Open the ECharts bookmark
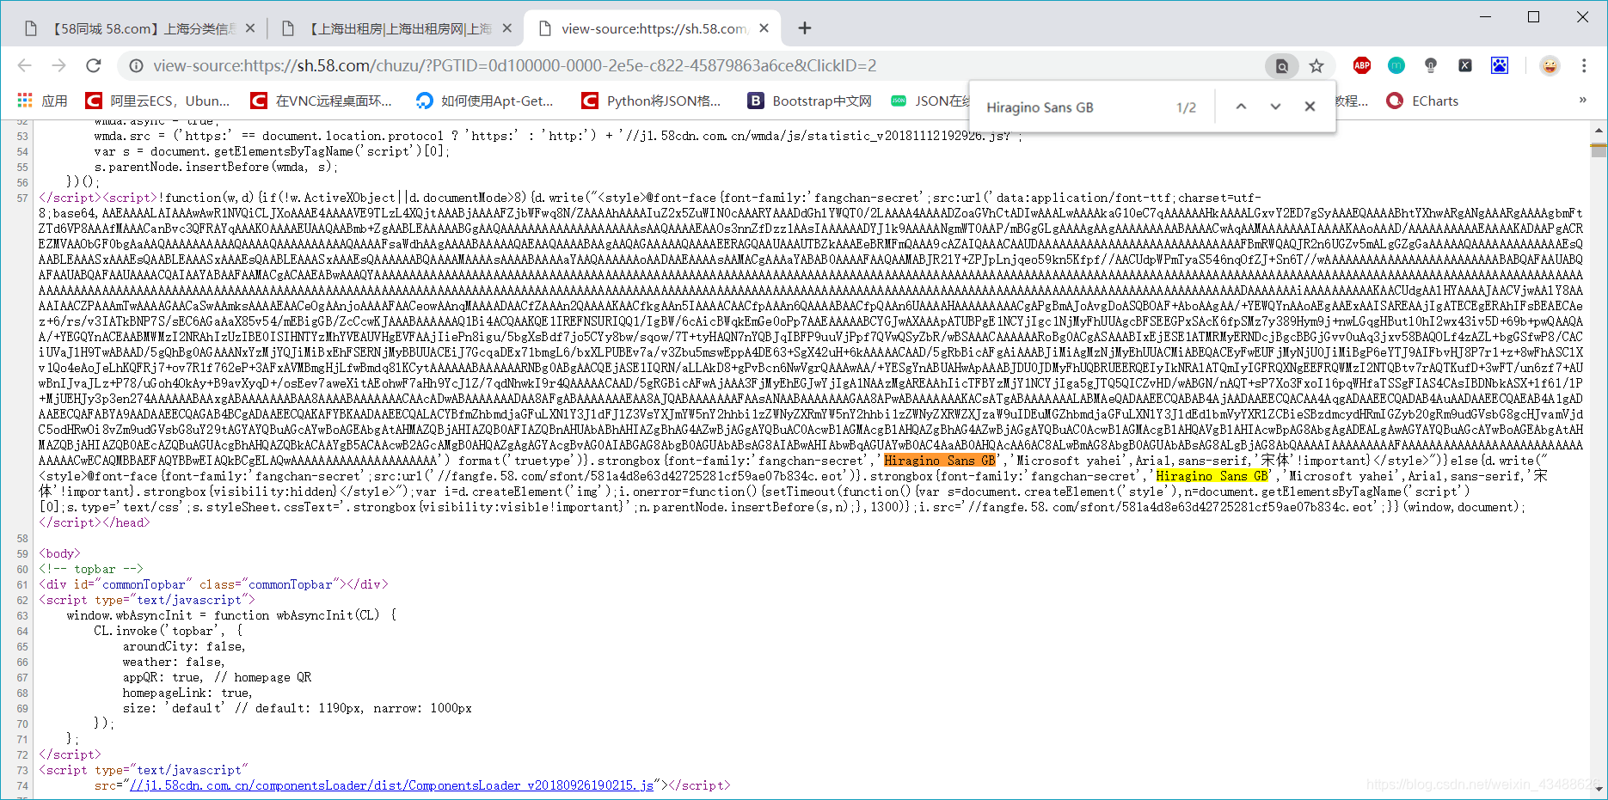1608x800 pixels. [x=1423, y=101]
